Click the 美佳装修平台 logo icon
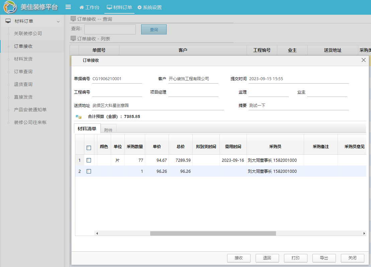 [x=10, y=7]
